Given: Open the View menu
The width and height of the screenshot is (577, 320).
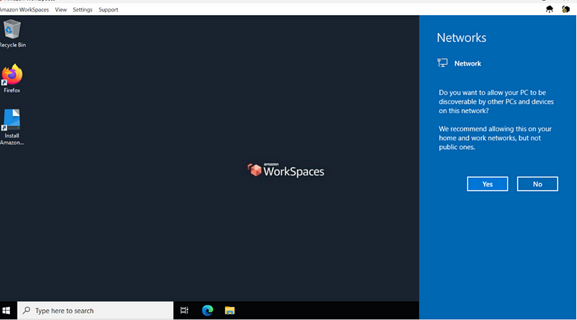Looking at the screenshot, I should click(x=61, y=9).
